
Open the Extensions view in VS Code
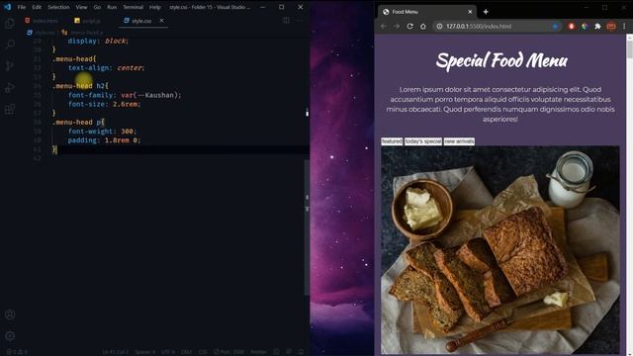coord(10,109)
